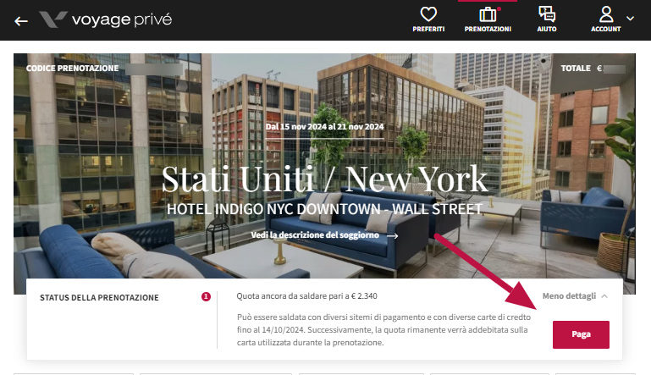The image size is (651, 375).
Task: Go back using the left arrow
Action: click(x=21, y=21)
